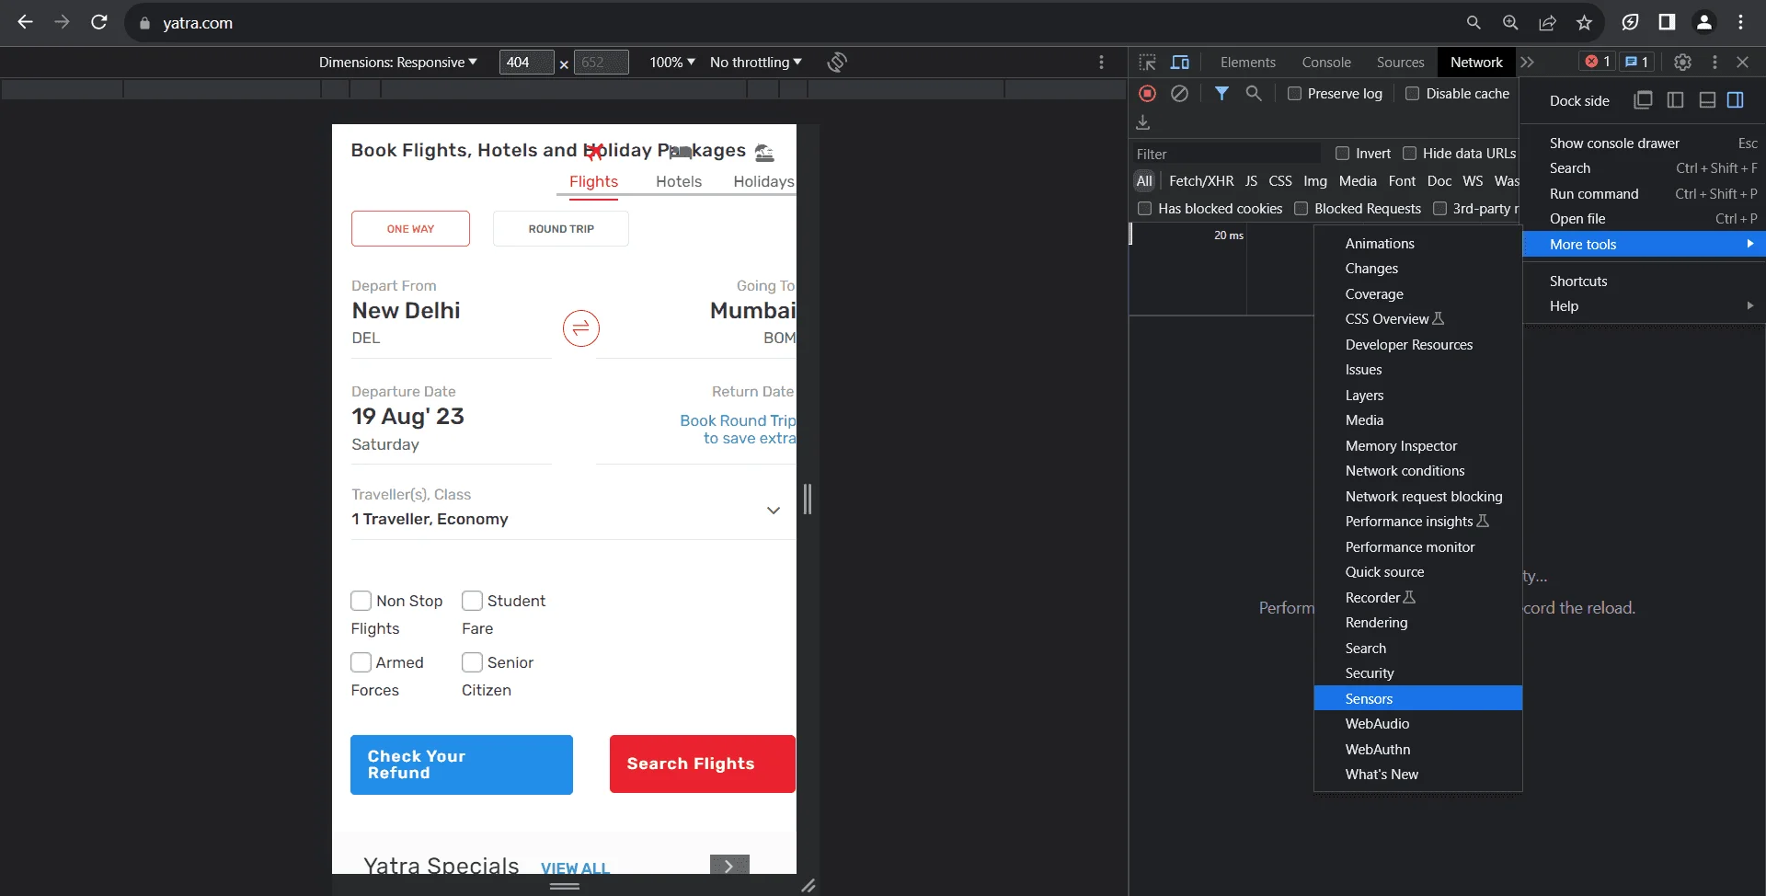Open the Rendering tool
Screen dimensions: 1766x896
click(1418, 623)
